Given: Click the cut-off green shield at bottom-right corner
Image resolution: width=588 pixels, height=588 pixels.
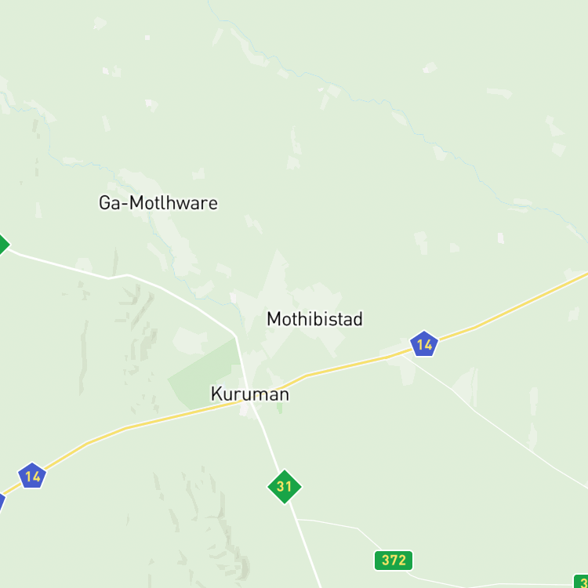Looking at the screenshot, I should click(x=581, y=582).
